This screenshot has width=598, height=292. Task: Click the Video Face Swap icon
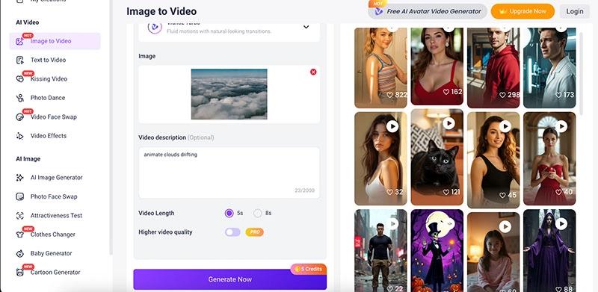pyautogui.click(x=20, y=117)
